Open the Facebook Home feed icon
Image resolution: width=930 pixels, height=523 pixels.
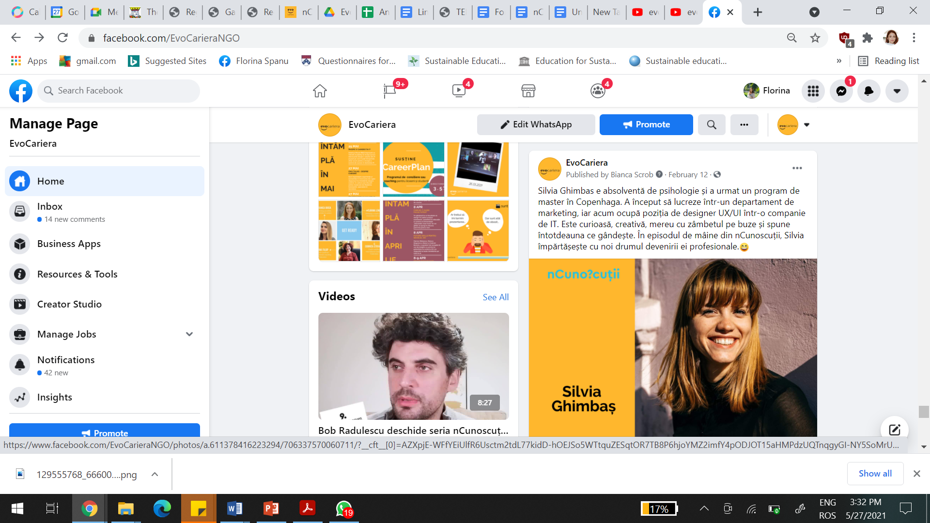coord(320,91)
